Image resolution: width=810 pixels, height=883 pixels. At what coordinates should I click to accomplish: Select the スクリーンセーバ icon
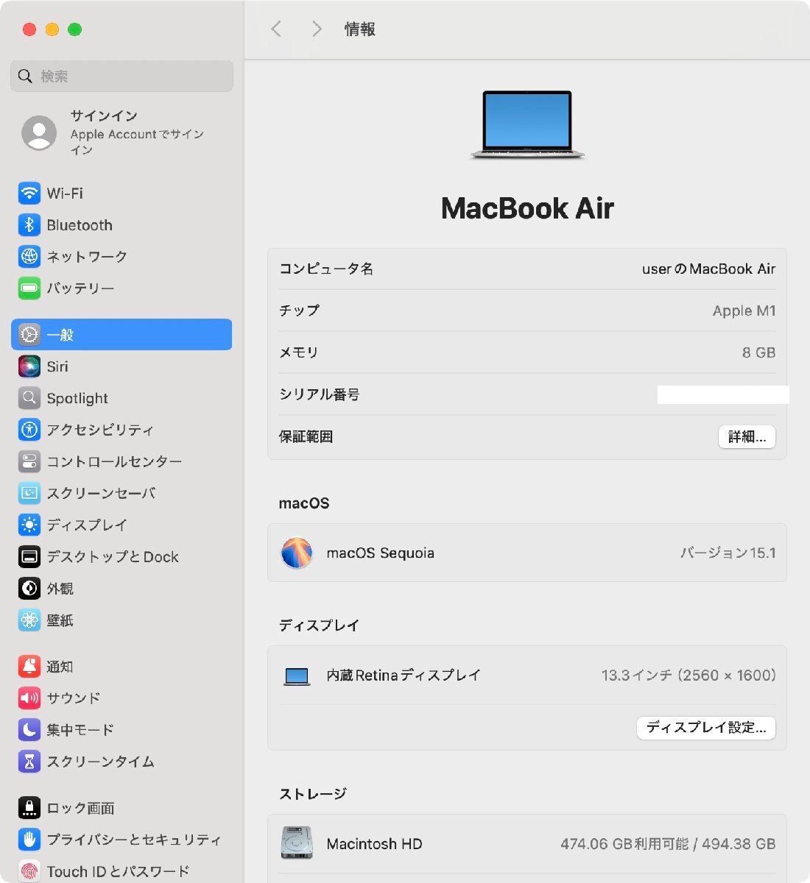pos(29,493)
